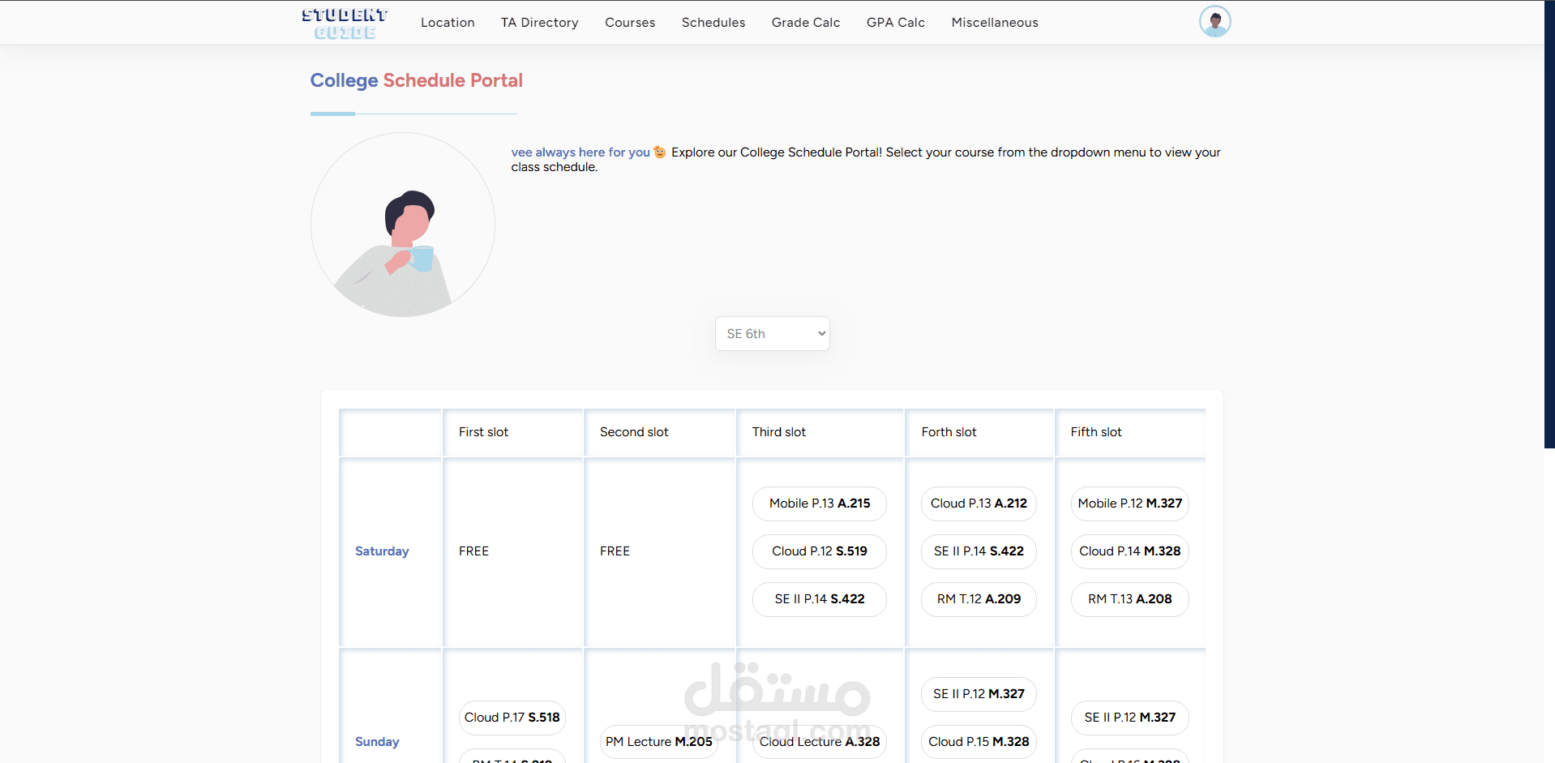1555x763 pixels.
Task: Select the Cloud Lecture A.328 entry
Action: pos(820,742)
